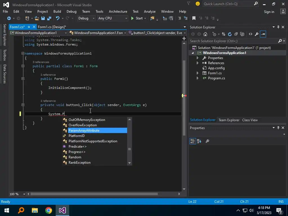Screen dimensions: 288x216
Task: Expand the References node in Solution Explorer
Action: tap(197, 63)
